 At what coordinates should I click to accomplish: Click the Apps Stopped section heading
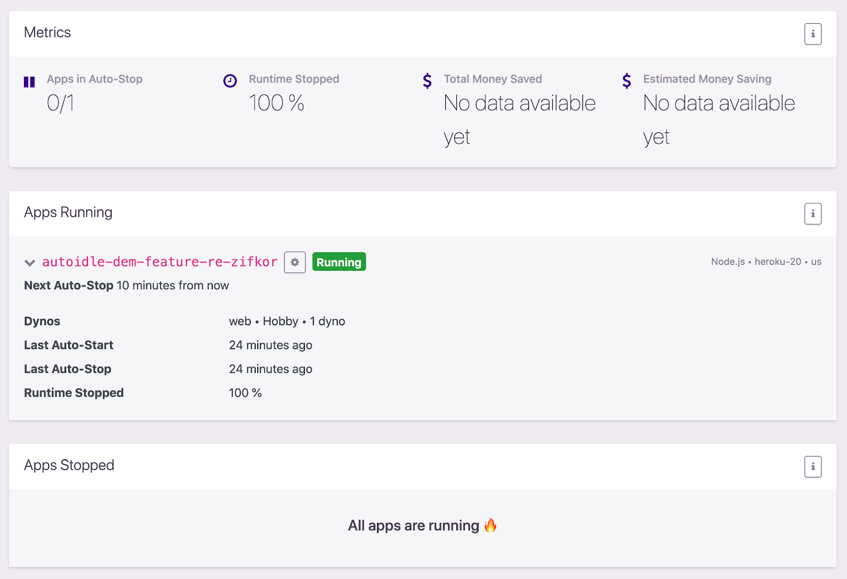[x=69, y=465]
